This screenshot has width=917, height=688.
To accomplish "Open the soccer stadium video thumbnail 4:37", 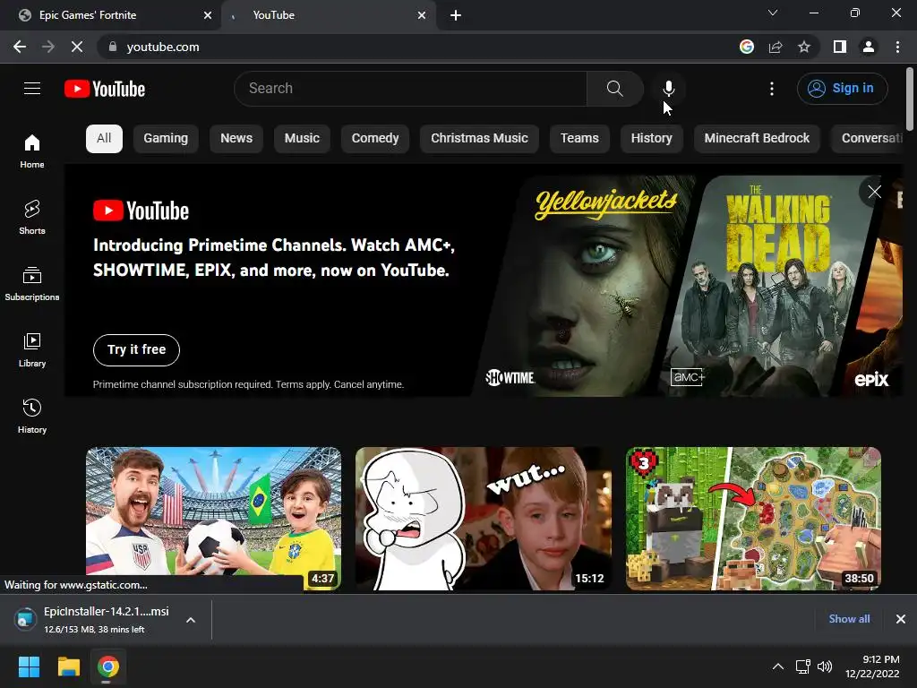I will [x=213, y=519].
